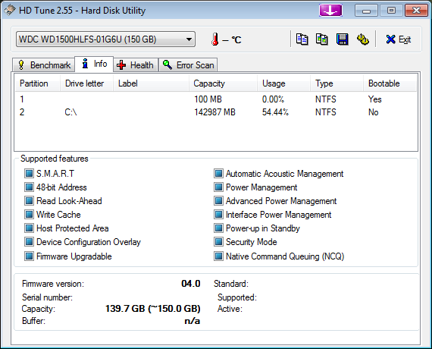Click the HD Tune app icon in title bar
The width and height of the screenshot is (432, 349).
coord(9,10)
